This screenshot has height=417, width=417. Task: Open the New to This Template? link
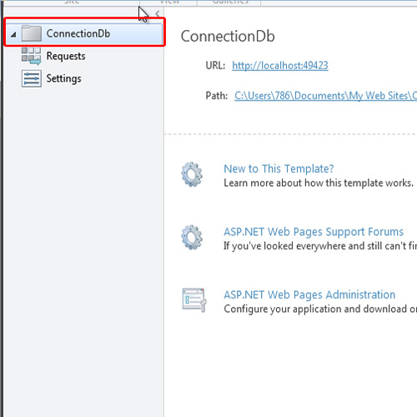279,168
